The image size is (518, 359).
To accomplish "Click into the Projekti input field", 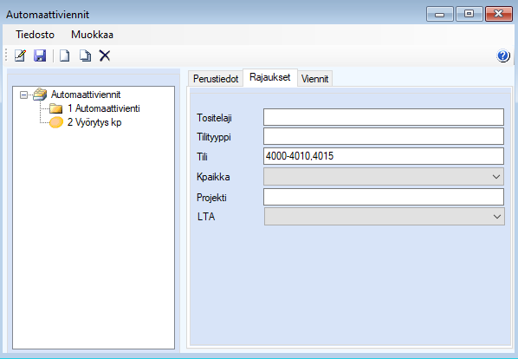I will (x=384, y=197).
